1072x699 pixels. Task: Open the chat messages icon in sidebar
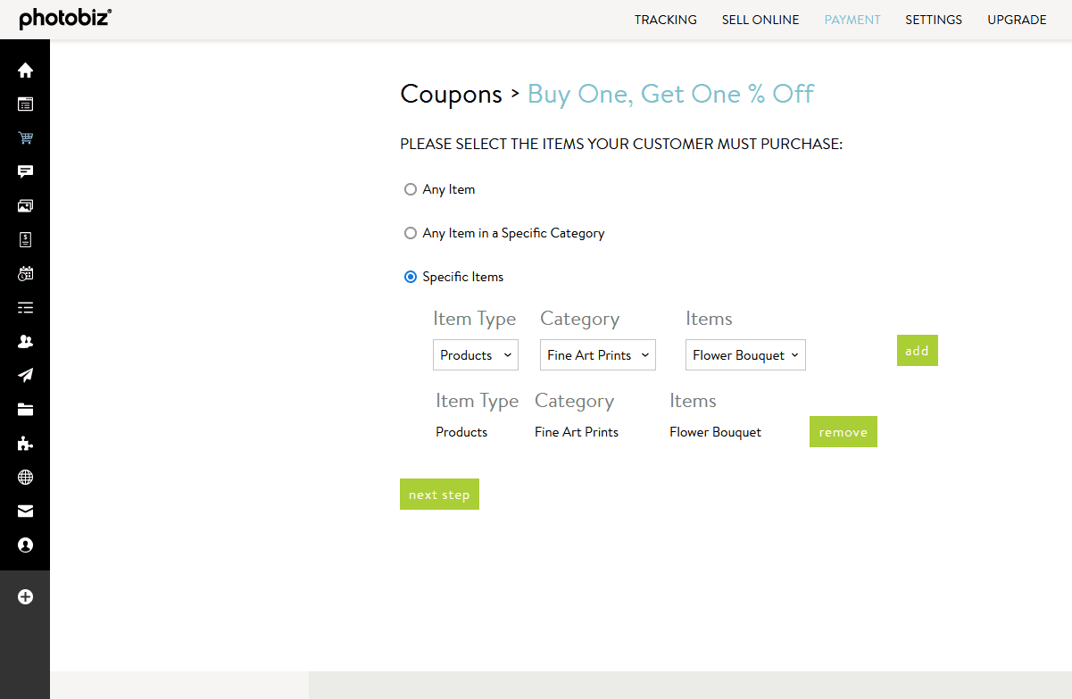click(25, 171)
